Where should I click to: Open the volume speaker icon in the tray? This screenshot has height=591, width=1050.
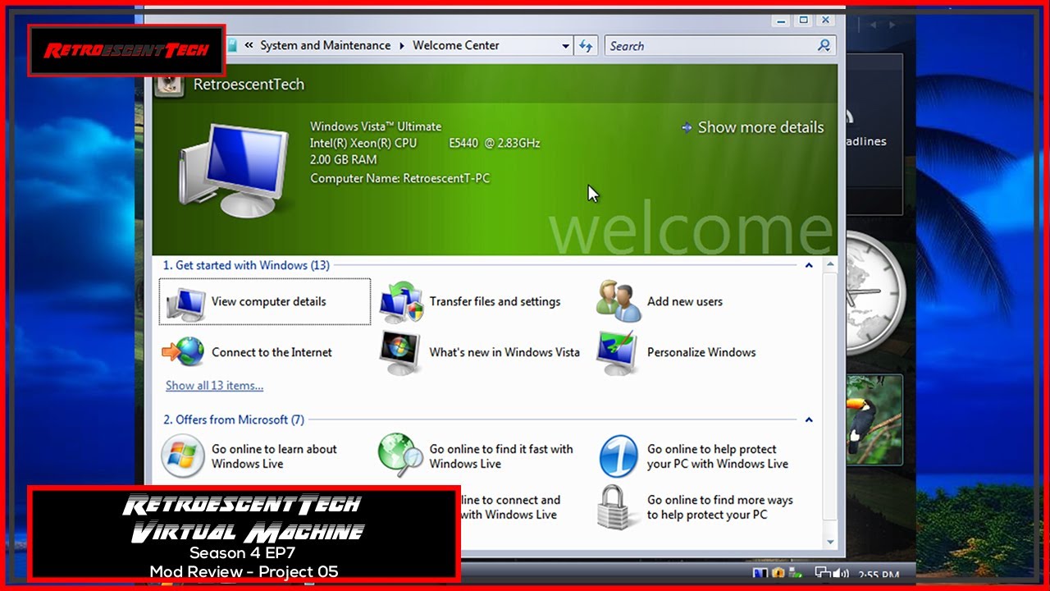click(841, 573)
